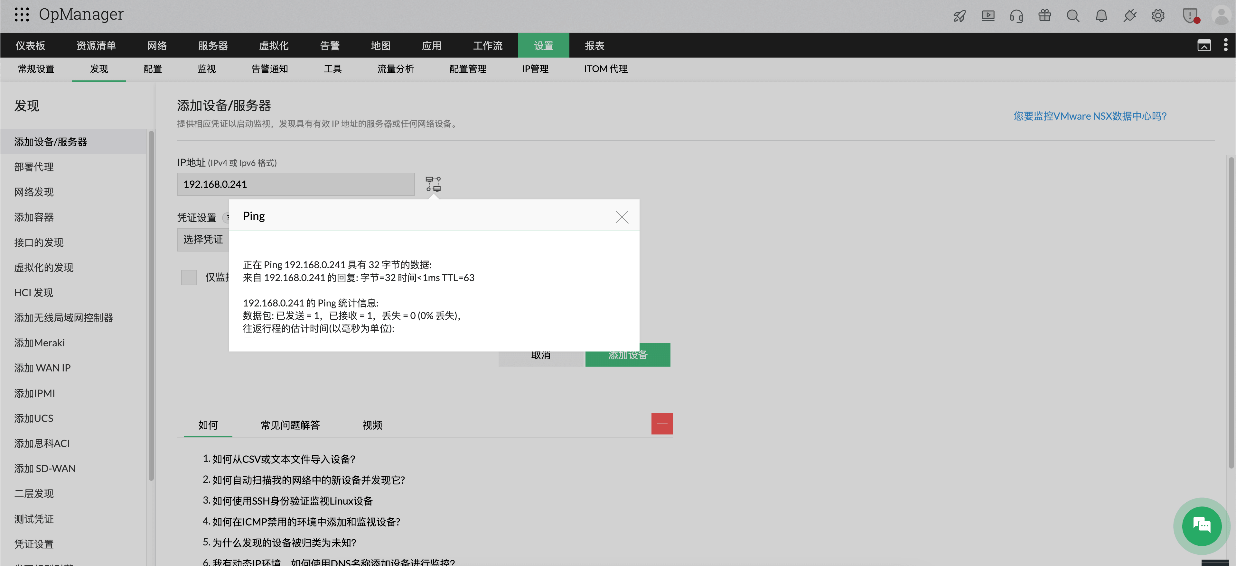Screen dimensions: 1236x566
Task: Open the 虚拟化 menu
Action: click(x=274, y=46)
